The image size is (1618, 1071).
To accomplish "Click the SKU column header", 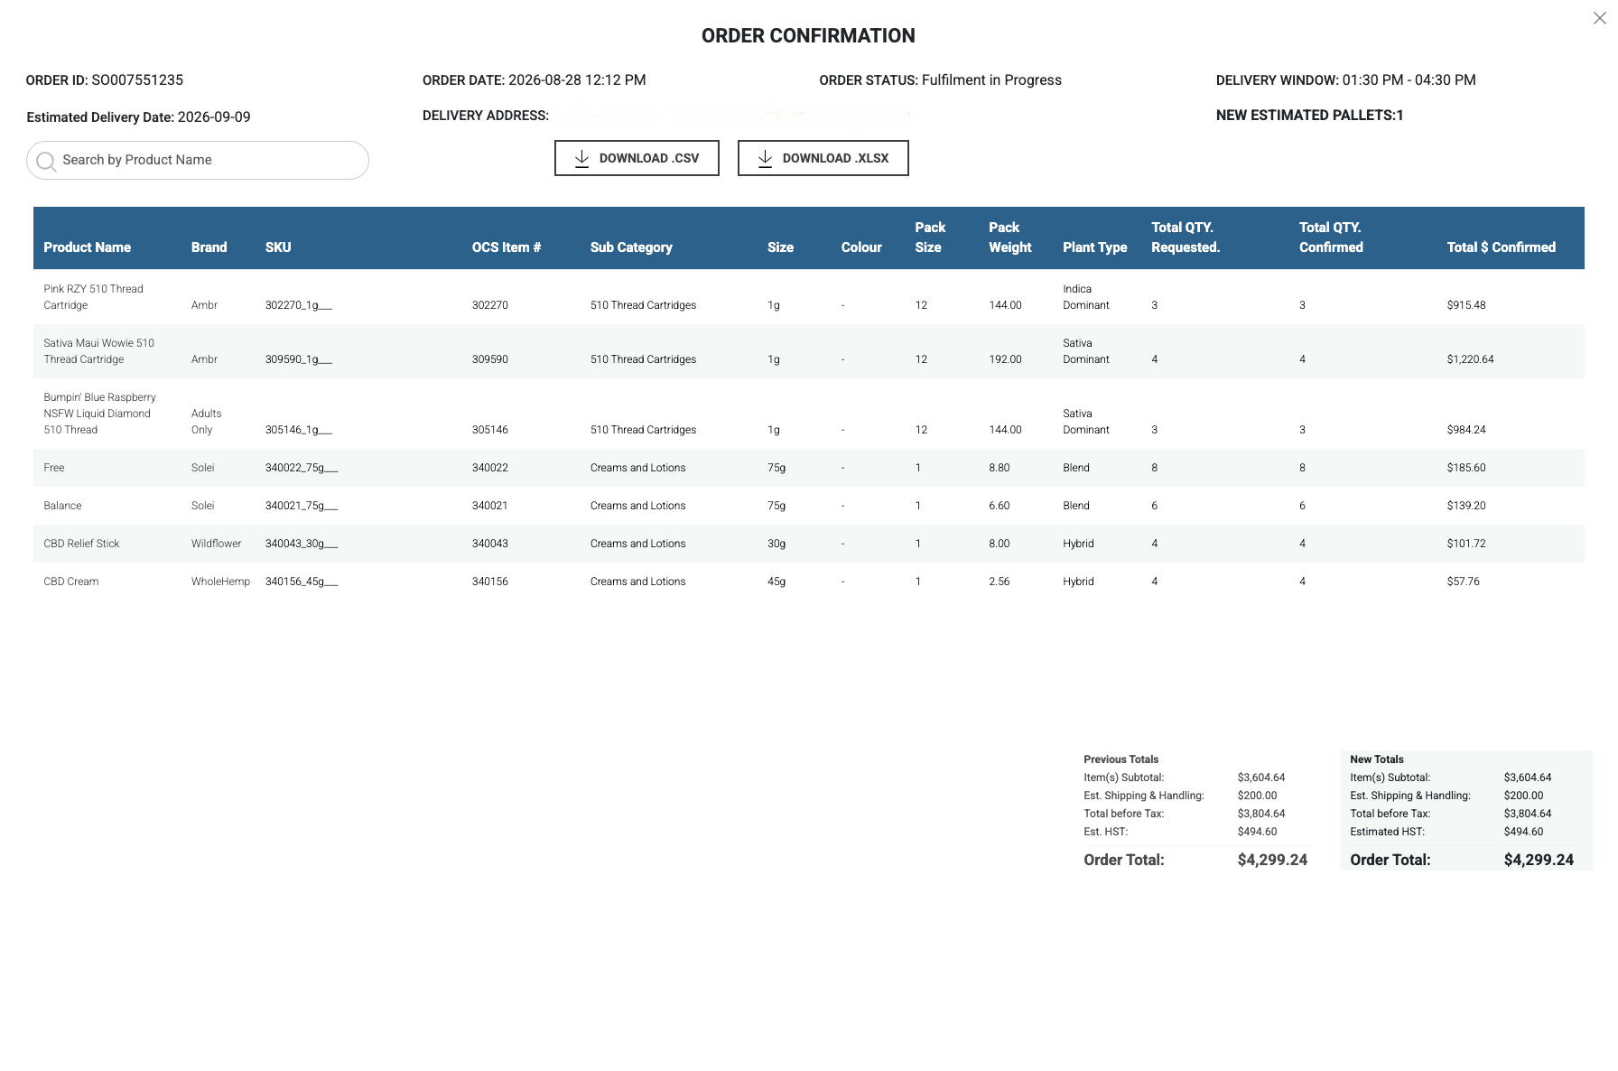I will pyautogui.click(x=278, y=247).
